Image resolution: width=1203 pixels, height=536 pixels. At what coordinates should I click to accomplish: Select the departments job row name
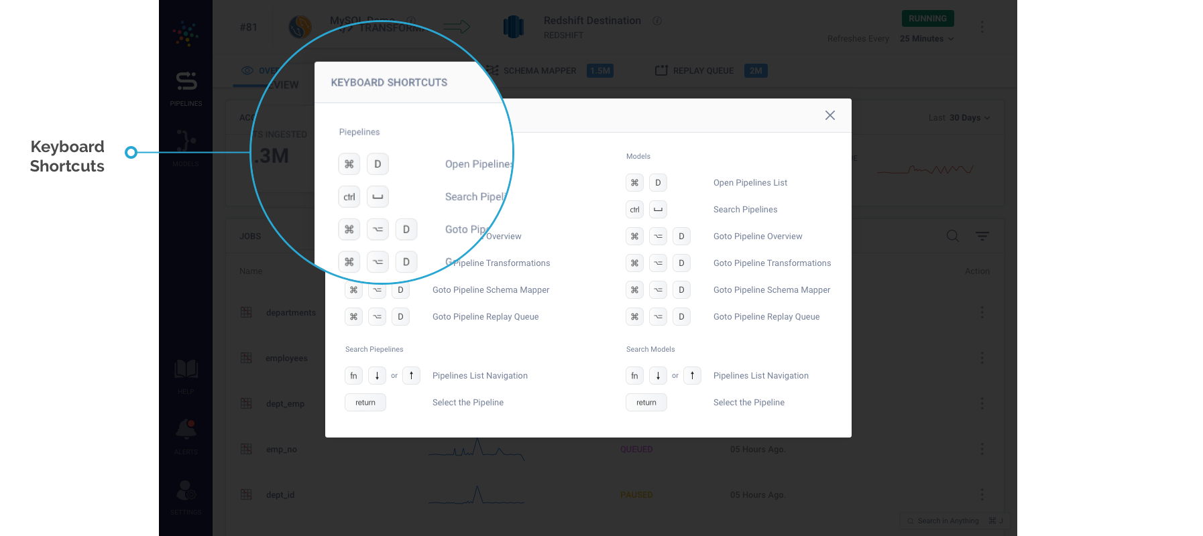click(290, 313)
